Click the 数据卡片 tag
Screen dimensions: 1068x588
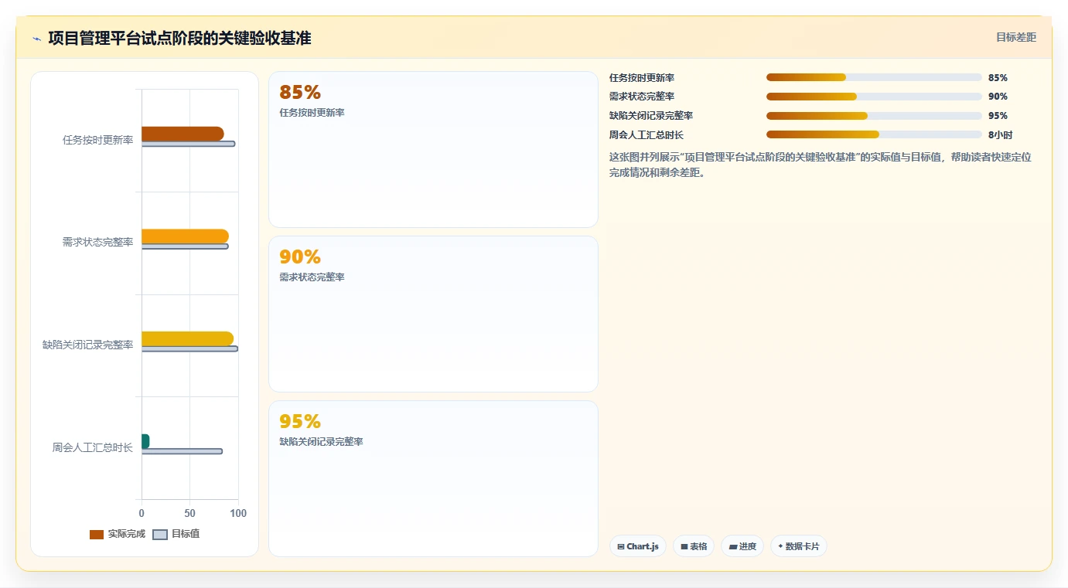point(799,546)
